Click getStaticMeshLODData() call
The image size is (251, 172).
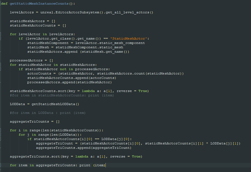(x=55, y=104)
